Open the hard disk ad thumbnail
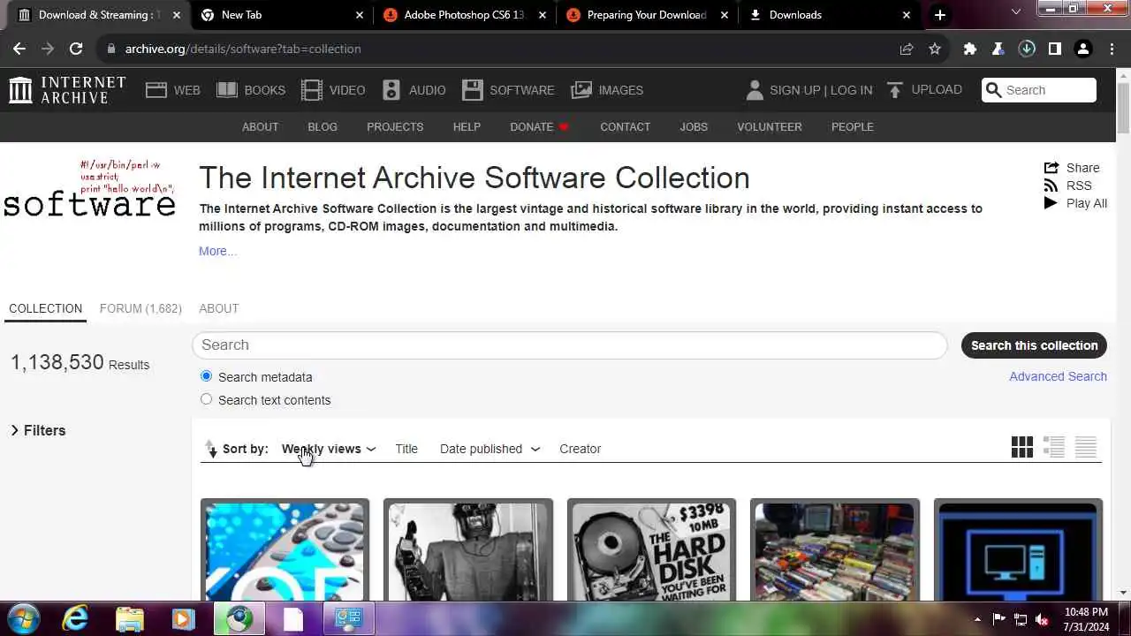Image resolution: width=1131 pixels, height=636 pixels. click(651, 551)
